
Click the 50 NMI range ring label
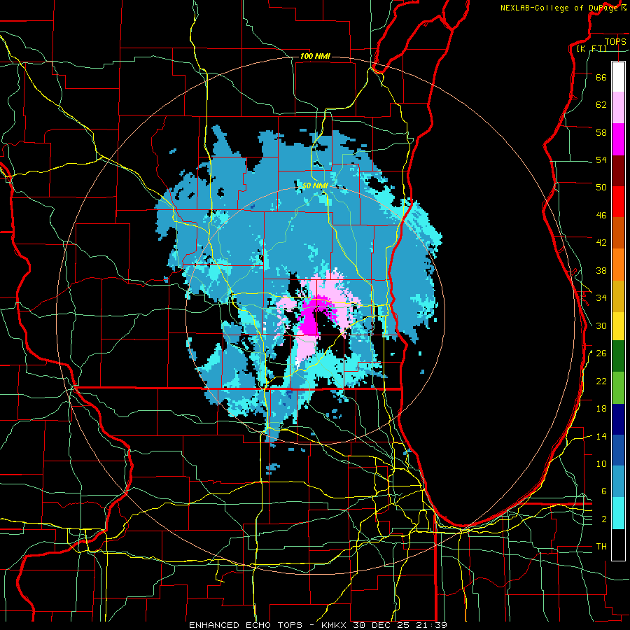coord(315,185)
